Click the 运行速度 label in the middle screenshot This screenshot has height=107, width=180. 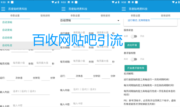click(x=65, y=33)
